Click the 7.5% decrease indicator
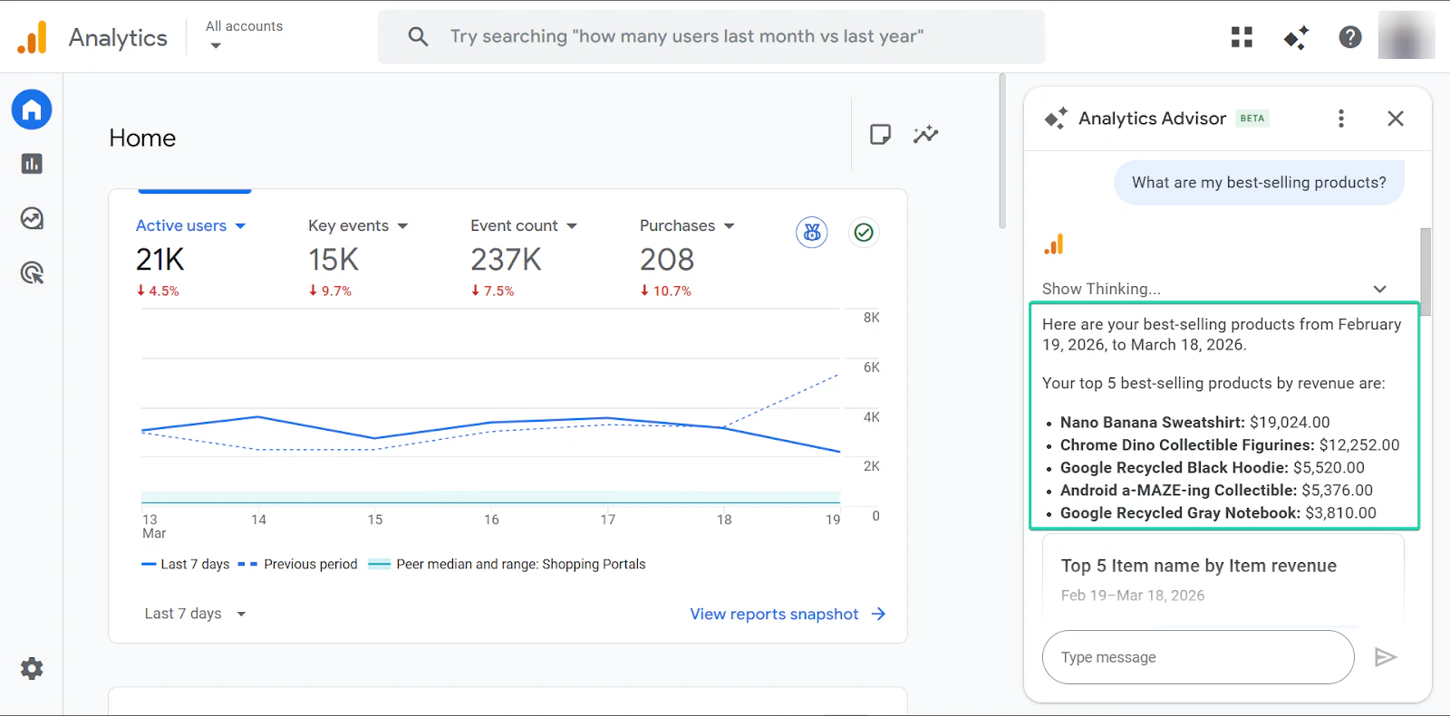 pyautogui.click(x=492, y=291)
